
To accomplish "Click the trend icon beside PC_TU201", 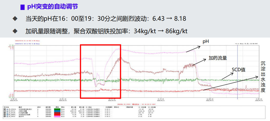I will pos(7,115).
